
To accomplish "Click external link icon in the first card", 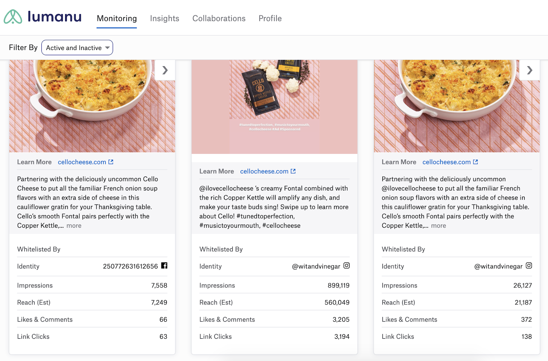I will point(111,162).
